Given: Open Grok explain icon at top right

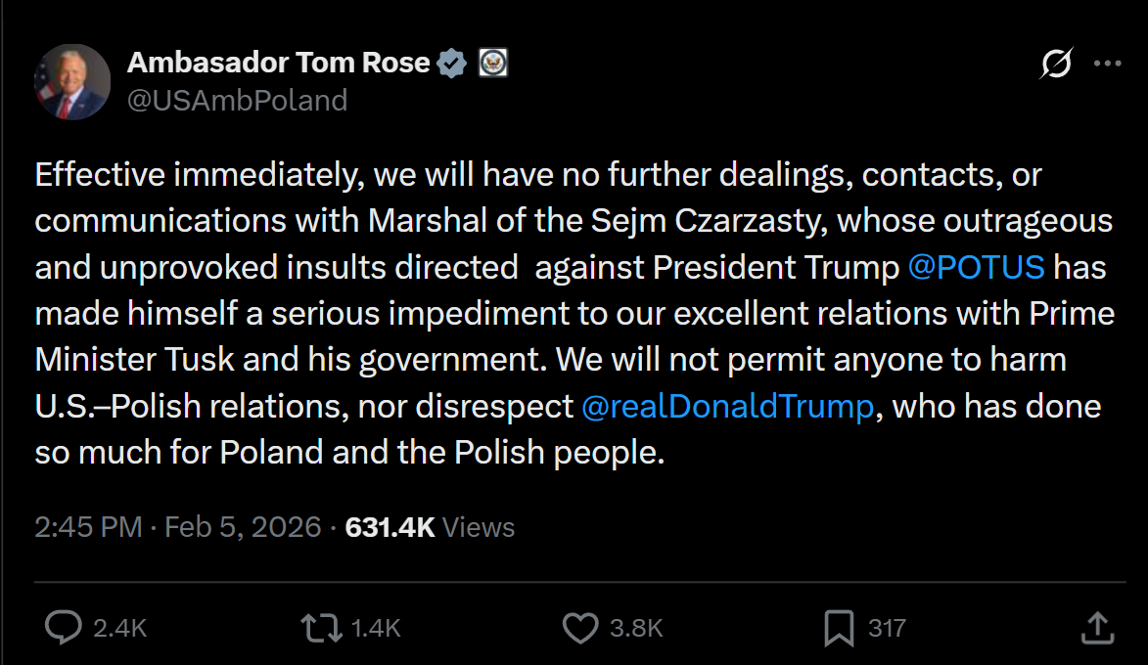Looking at the screenshot, I should [1057, 64].
